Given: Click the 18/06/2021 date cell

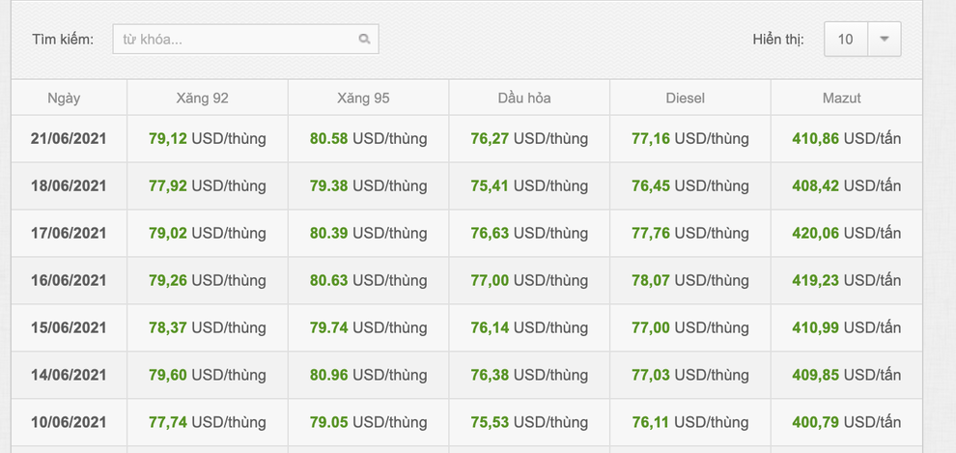Looking at the screenshot, I should 69,186.
